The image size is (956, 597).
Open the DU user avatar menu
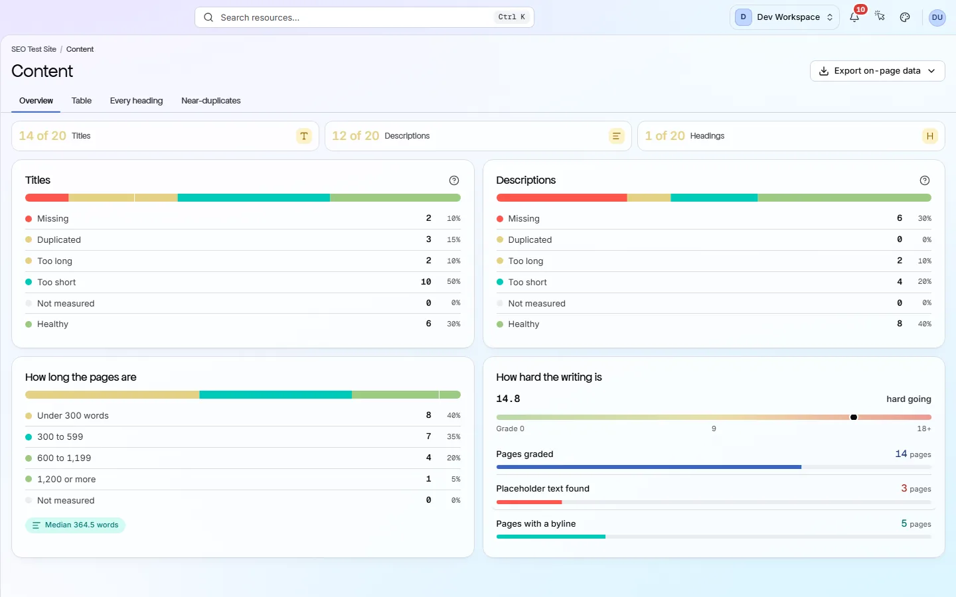[937, 17]
